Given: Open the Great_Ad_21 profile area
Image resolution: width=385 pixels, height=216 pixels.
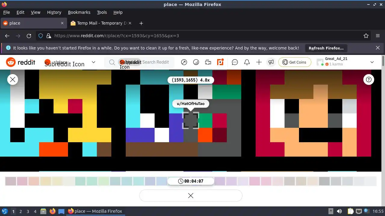Looking at the screenshot, I should pyautogui.click(x=346, y=62).
